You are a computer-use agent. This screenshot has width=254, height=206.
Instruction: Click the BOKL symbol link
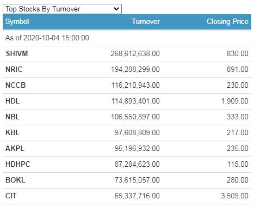click(15, 180)
